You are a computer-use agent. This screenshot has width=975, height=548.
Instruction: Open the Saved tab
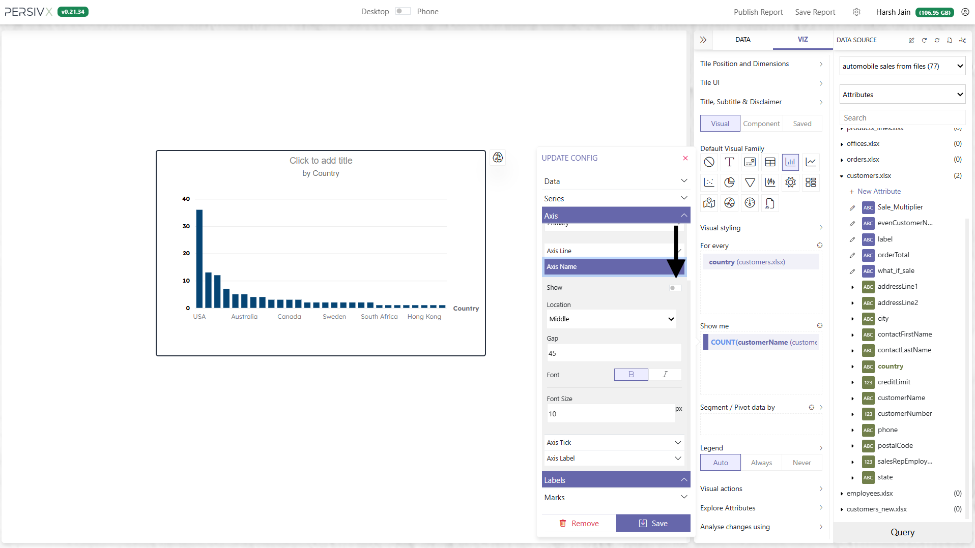[802, 124]
